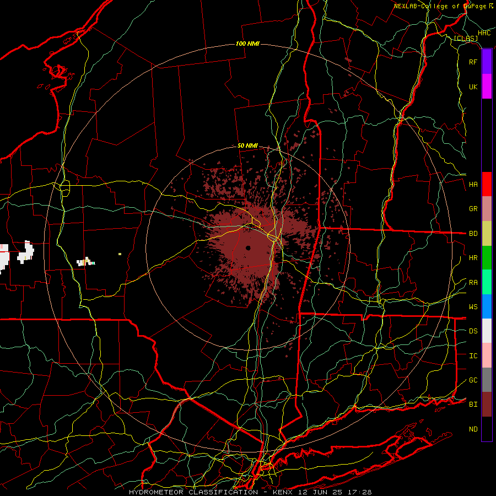The height and width of the screenshot is (496, 496).
Task: Pick the RA light green legend swatch
Action: [487, 282]
